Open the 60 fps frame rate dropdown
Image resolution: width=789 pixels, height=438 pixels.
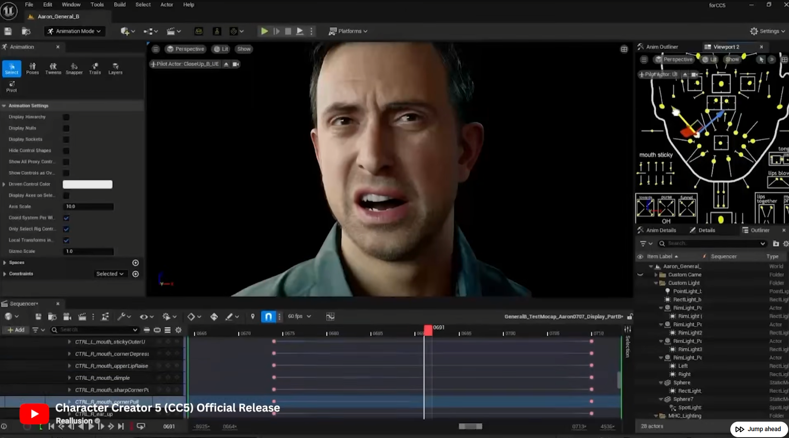299,317
